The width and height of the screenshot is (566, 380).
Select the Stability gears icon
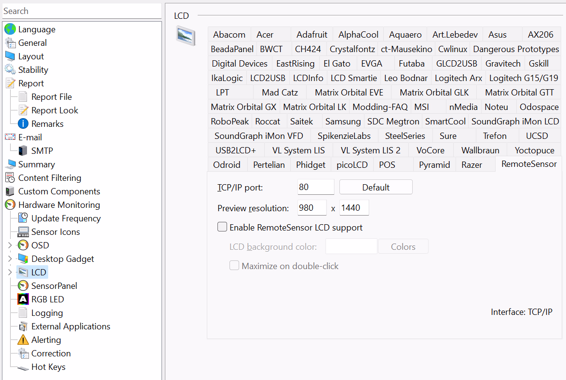pyautogui.click(x=10, y=70)
